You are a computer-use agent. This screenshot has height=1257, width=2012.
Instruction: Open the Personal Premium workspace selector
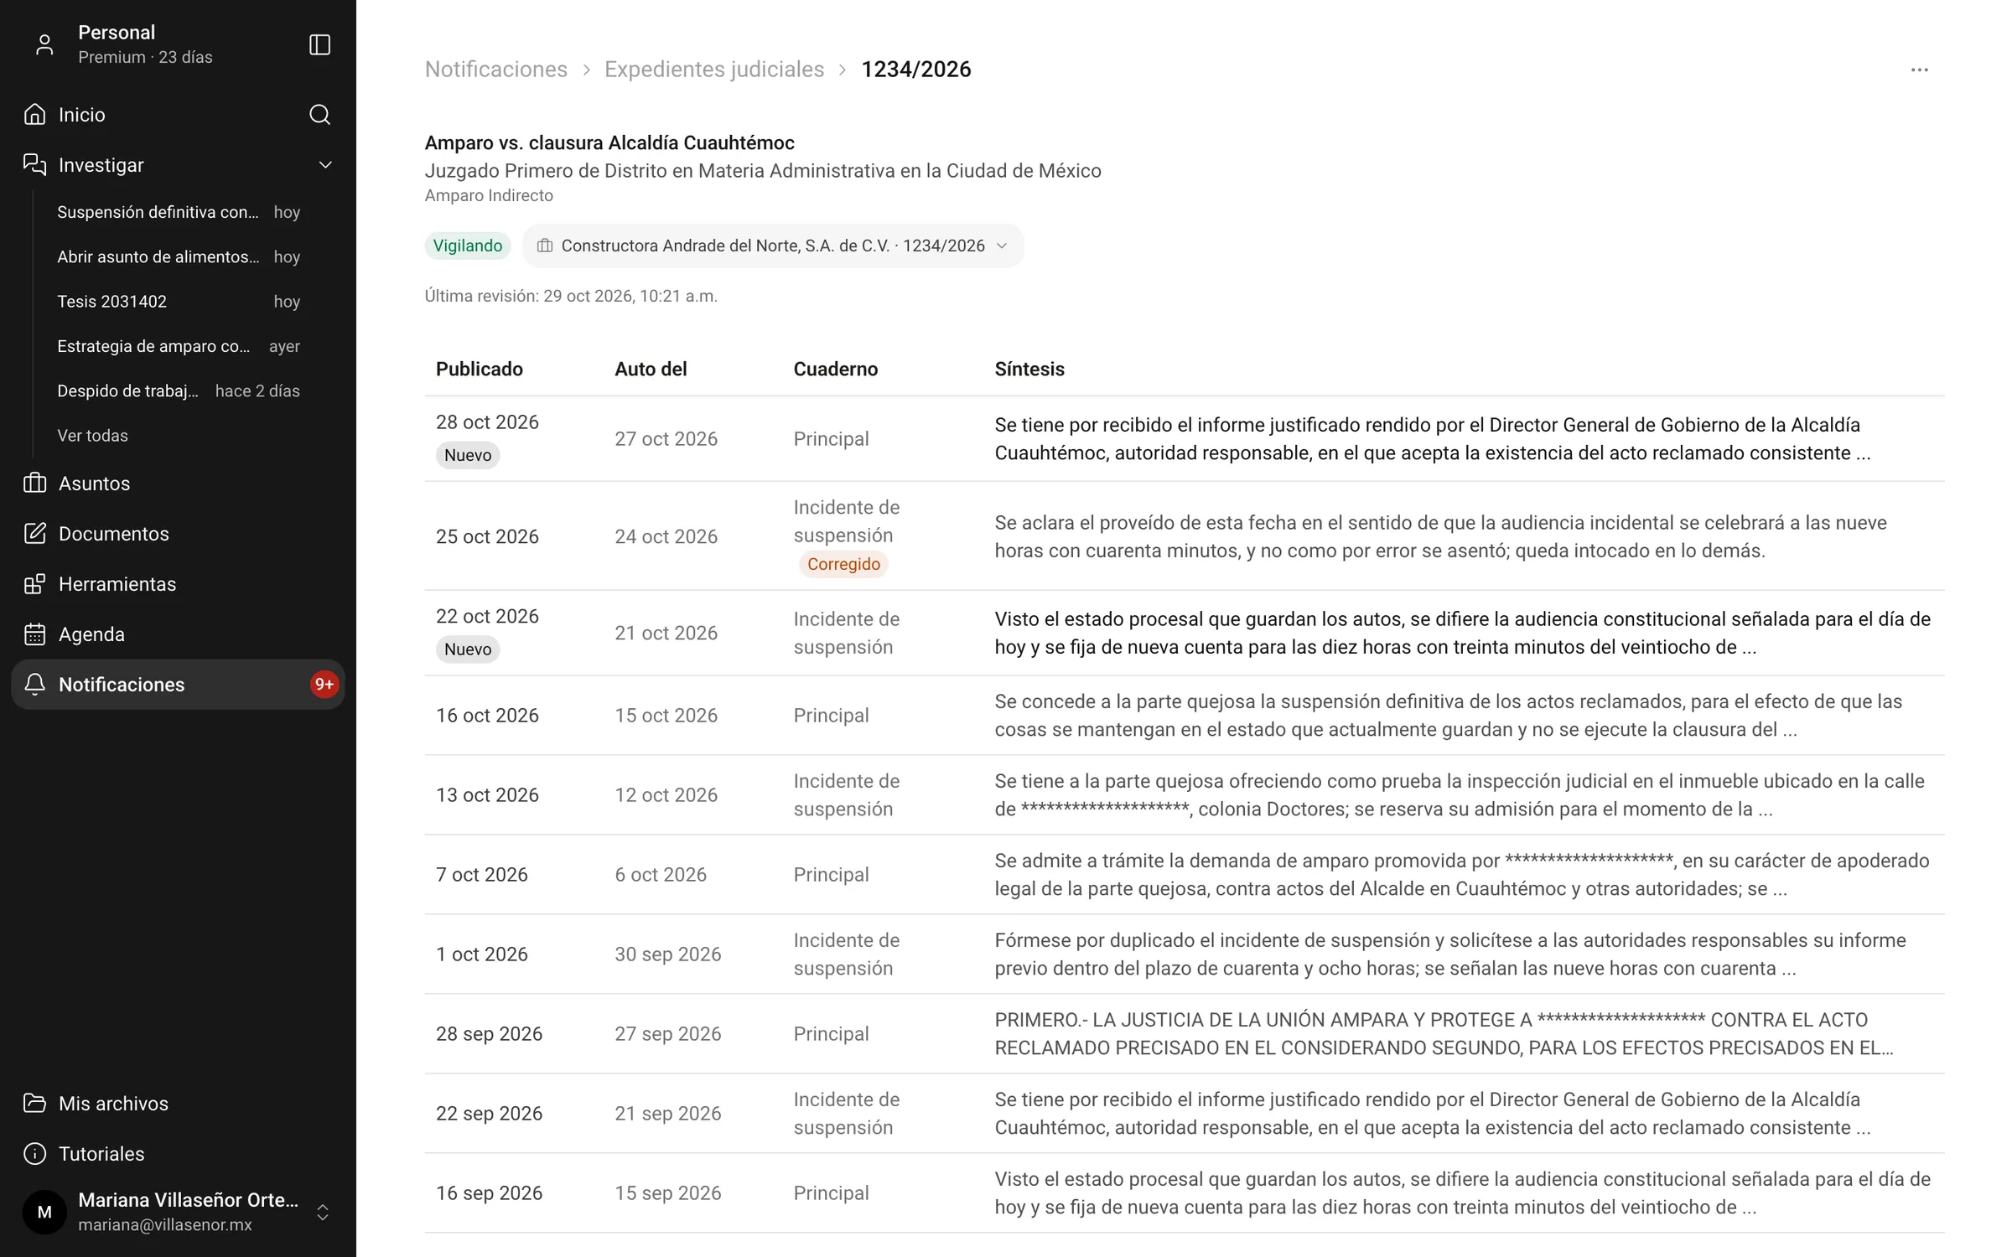[x=145, y=44]
